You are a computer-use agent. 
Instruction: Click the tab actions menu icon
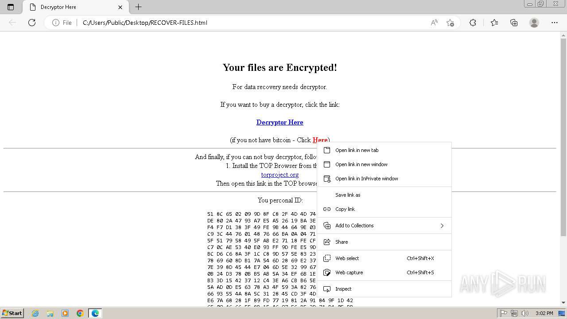(11, 7)
